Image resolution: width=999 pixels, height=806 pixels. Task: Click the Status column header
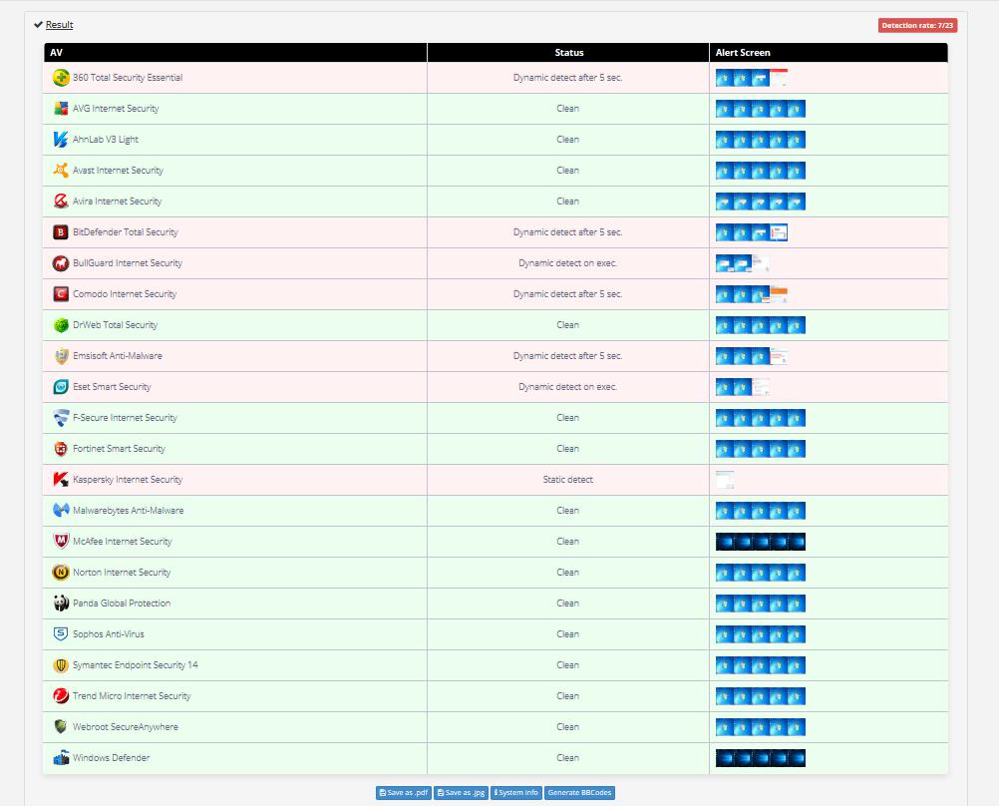[x=568, y=52]
